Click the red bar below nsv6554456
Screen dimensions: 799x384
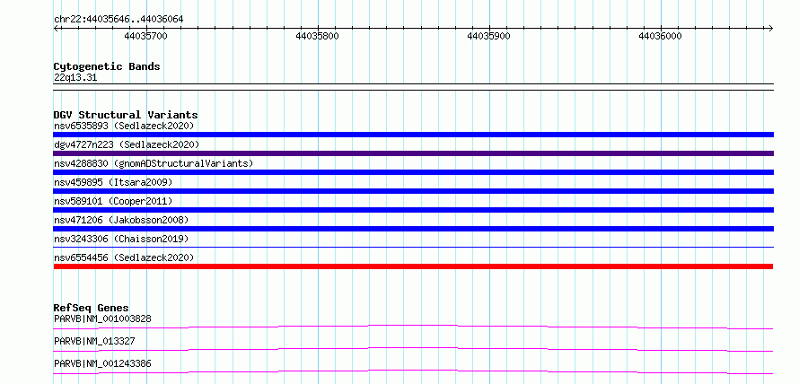(413, 266)
